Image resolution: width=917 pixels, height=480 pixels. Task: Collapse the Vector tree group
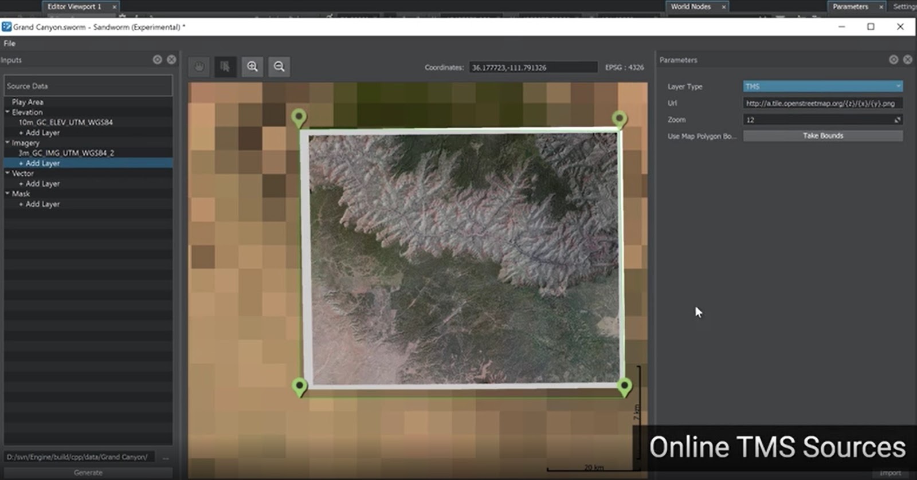pyautogui.click(x=7, y=173)
